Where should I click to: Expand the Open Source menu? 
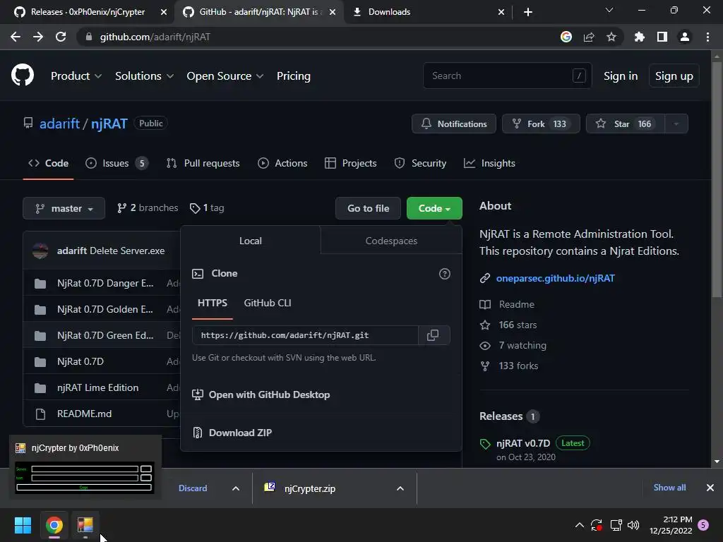225,76
